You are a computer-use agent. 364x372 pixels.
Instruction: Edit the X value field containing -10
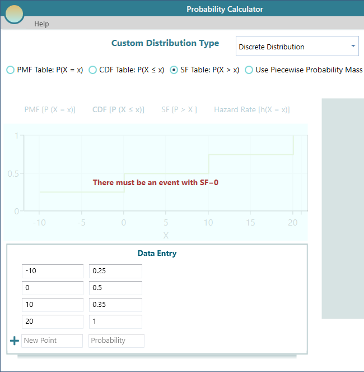click(x=52, y=271)
